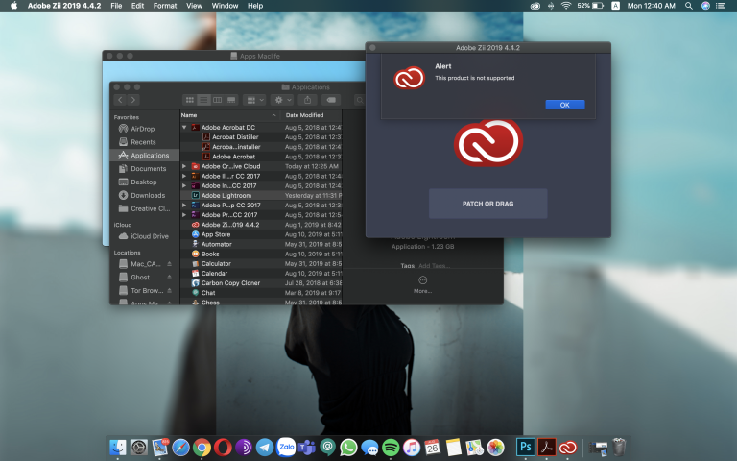Viewport: 737px width, 461px height.
Task: Open the Window menu
Action: [x=225, y=6]
